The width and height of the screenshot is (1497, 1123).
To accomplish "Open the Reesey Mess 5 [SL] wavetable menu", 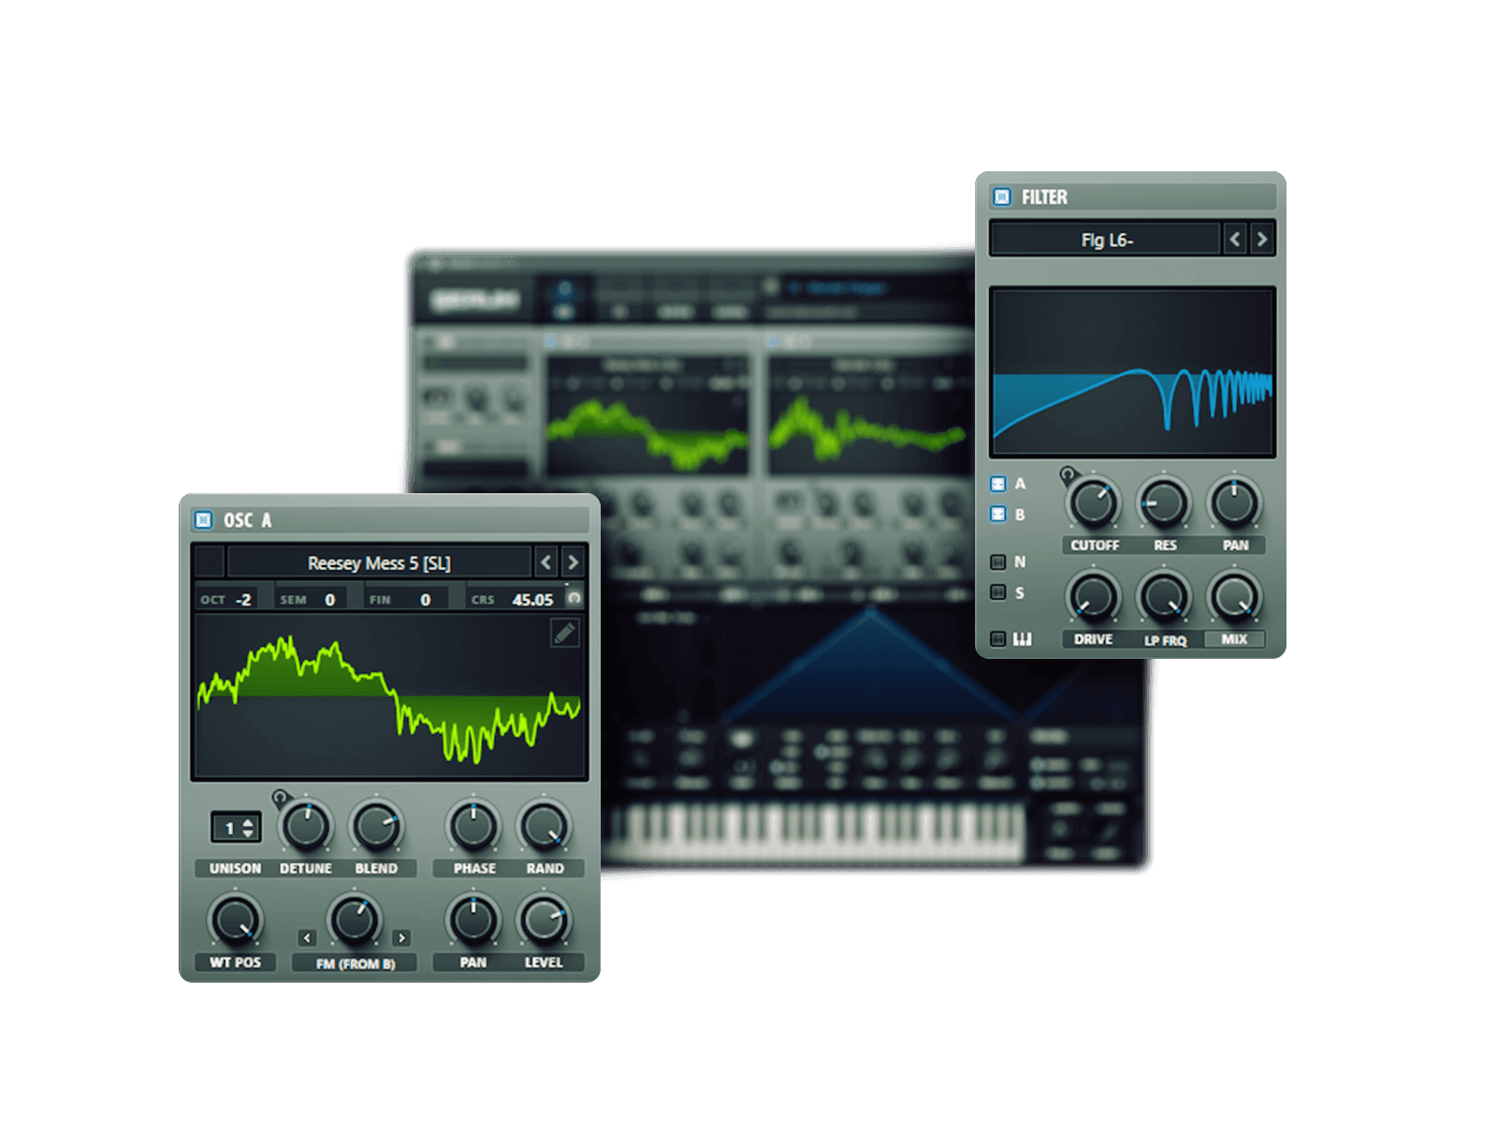I will [379, 562].
